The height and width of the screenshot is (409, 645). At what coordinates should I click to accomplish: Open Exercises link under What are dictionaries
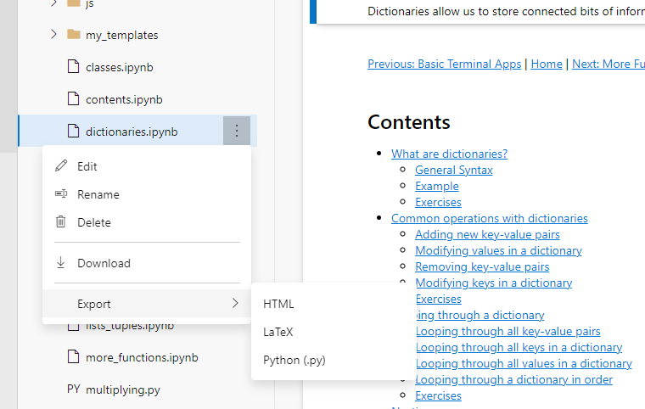pos(438,202)
